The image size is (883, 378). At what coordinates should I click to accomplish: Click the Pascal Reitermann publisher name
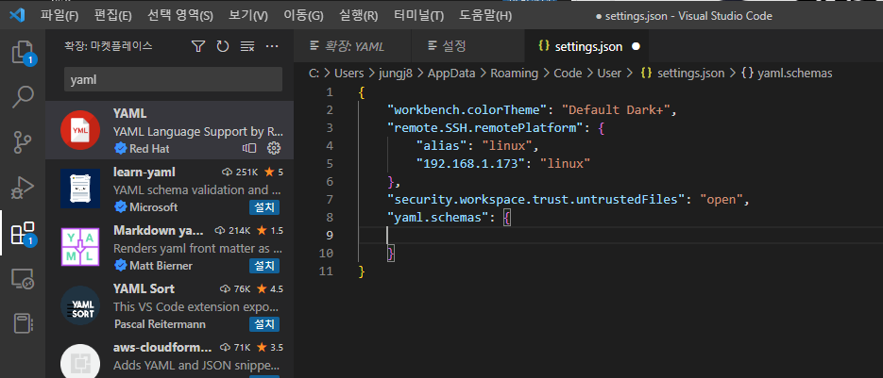pos(160,324)
